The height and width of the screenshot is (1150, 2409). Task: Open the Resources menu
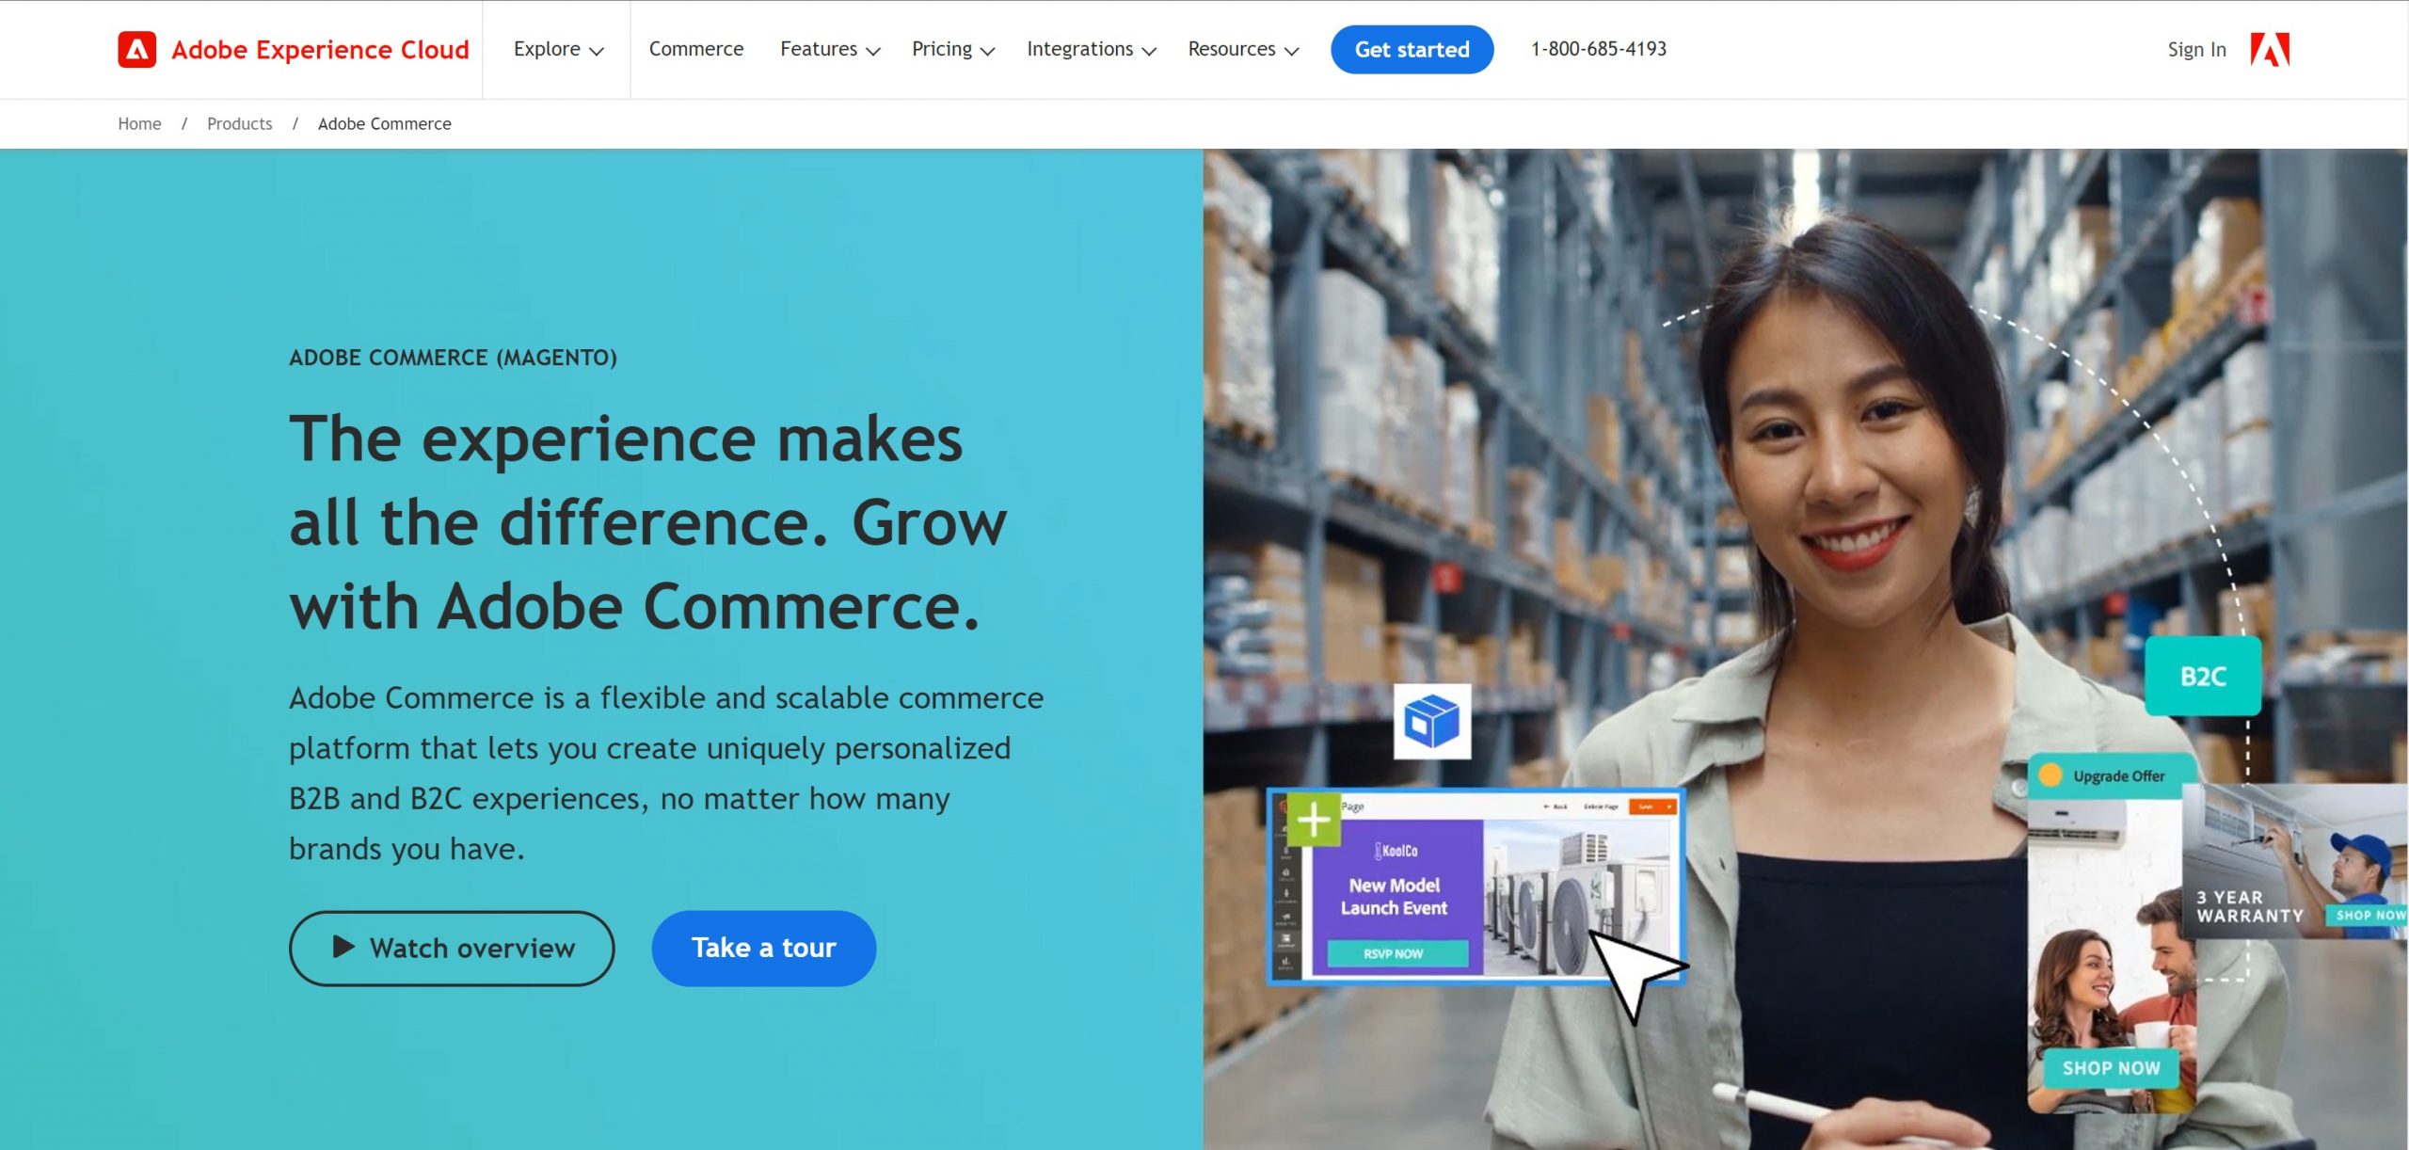(1242, 49)
